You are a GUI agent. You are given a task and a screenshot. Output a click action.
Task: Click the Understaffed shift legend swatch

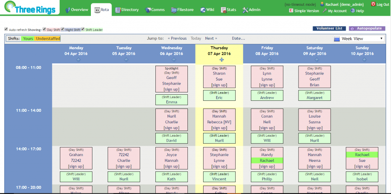(48, 39)
